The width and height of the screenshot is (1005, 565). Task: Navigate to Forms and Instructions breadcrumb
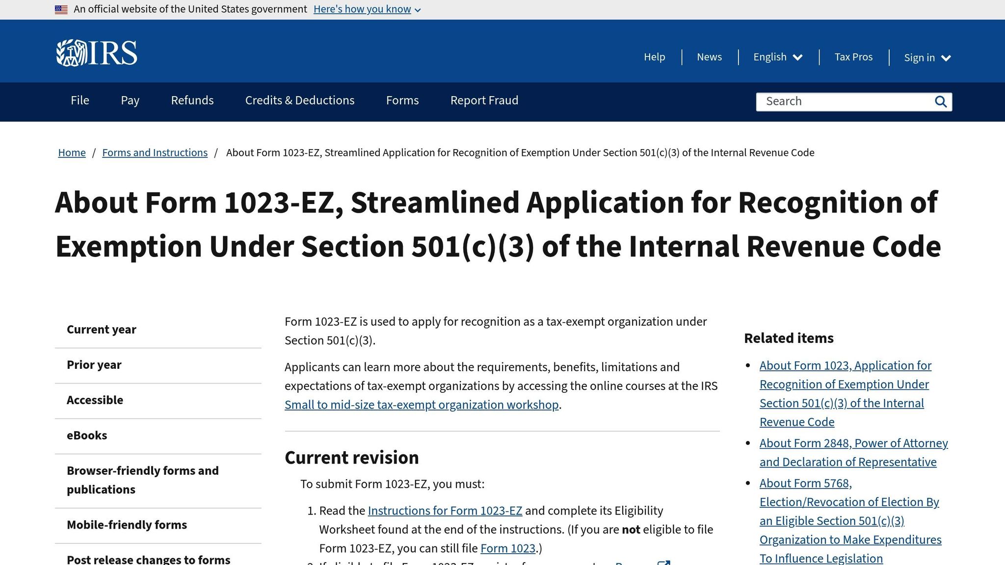click(155, 153)
